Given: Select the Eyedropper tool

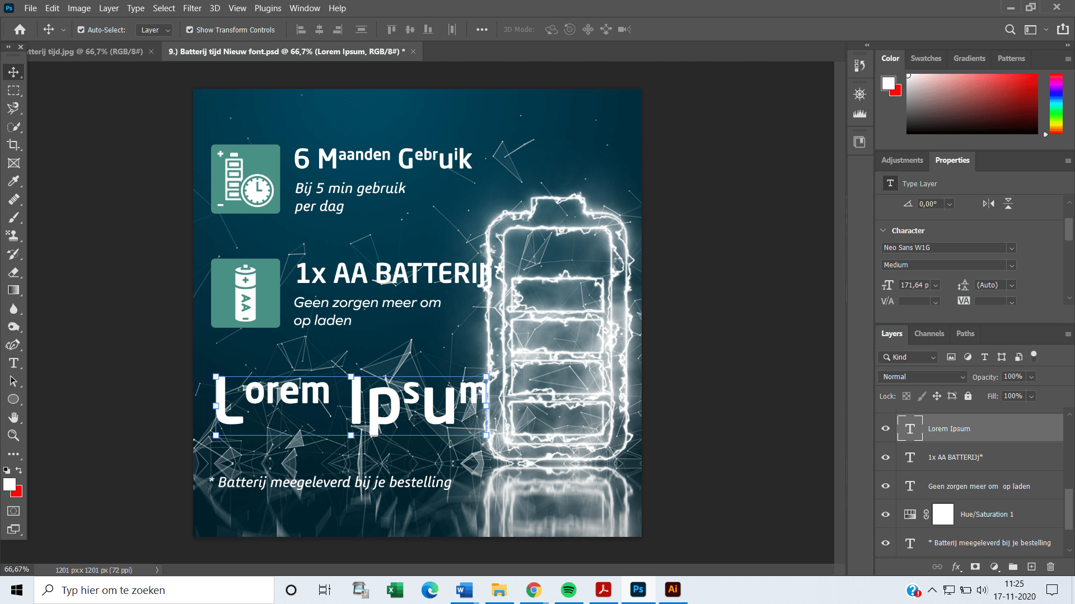Looking at the screenshot, I should click(14, 181).
